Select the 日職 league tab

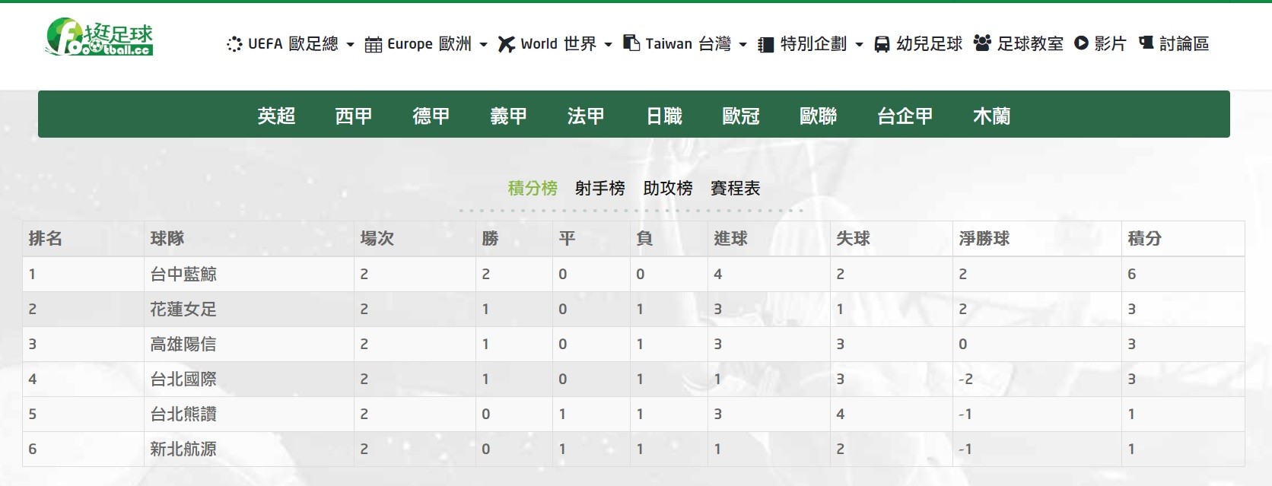(x=664, y=116)
